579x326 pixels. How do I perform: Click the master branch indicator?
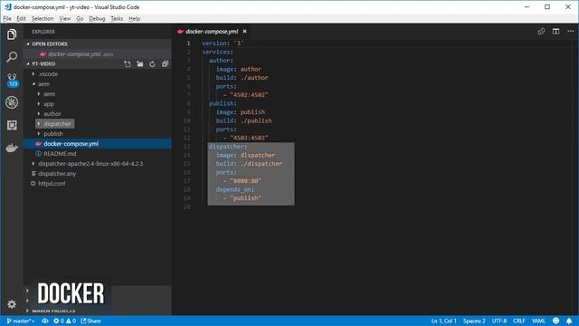click(21, 321)
